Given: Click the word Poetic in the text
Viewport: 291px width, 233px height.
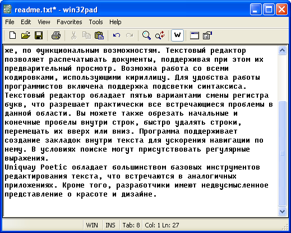Looking at the screenshot, I should pos(54,167).
